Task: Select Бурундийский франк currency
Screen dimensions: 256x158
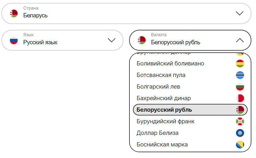Action: [165, 122]
